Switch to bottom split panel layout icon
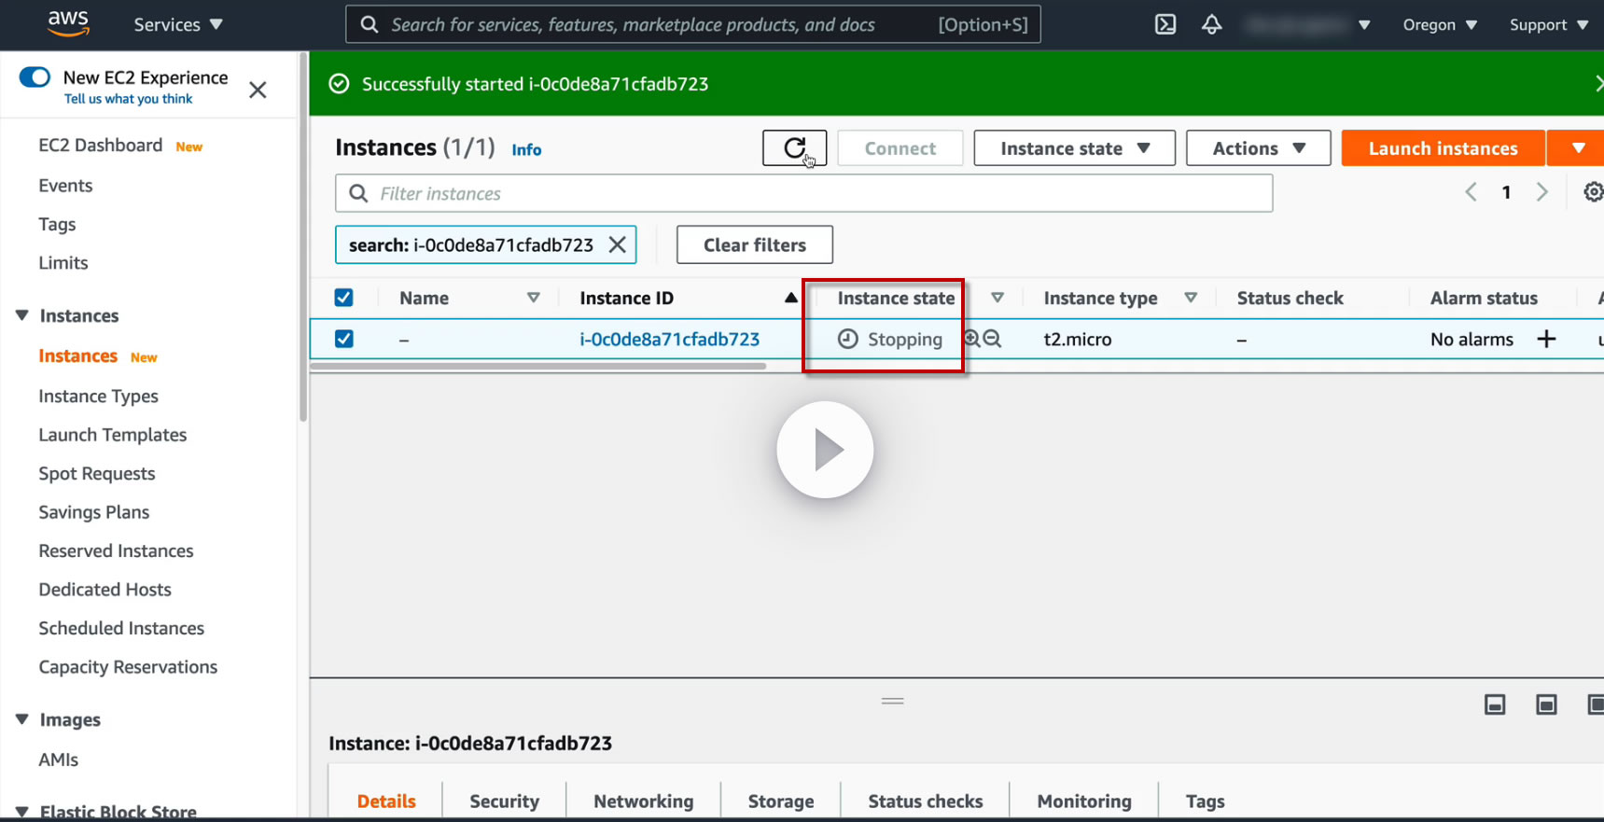 (x=1495, y=704)
